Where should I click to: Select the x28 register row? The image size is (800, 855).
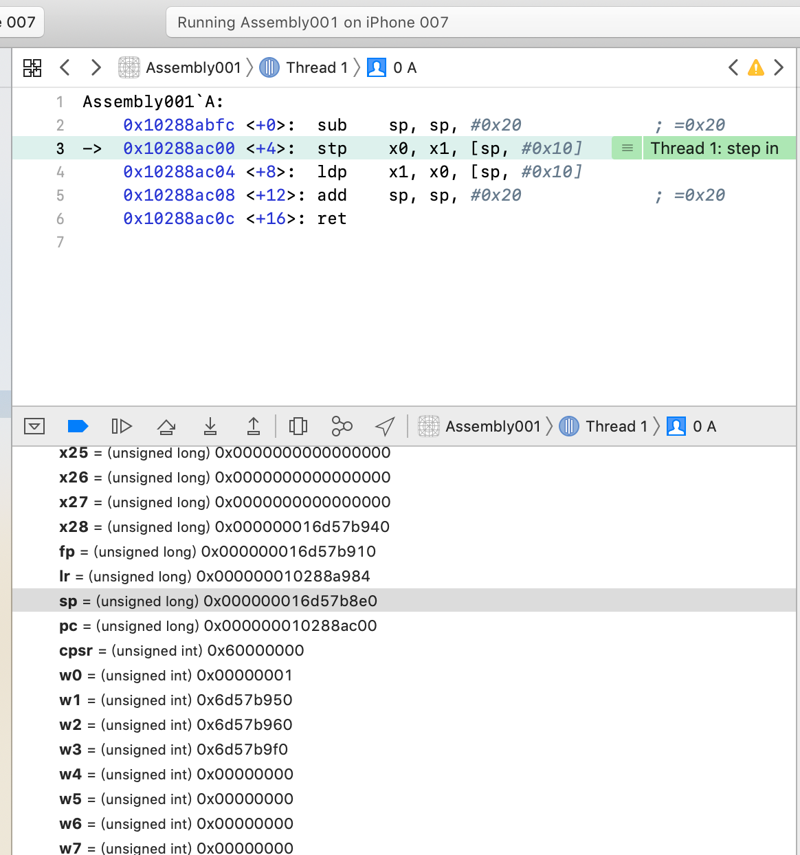[404, 526]
